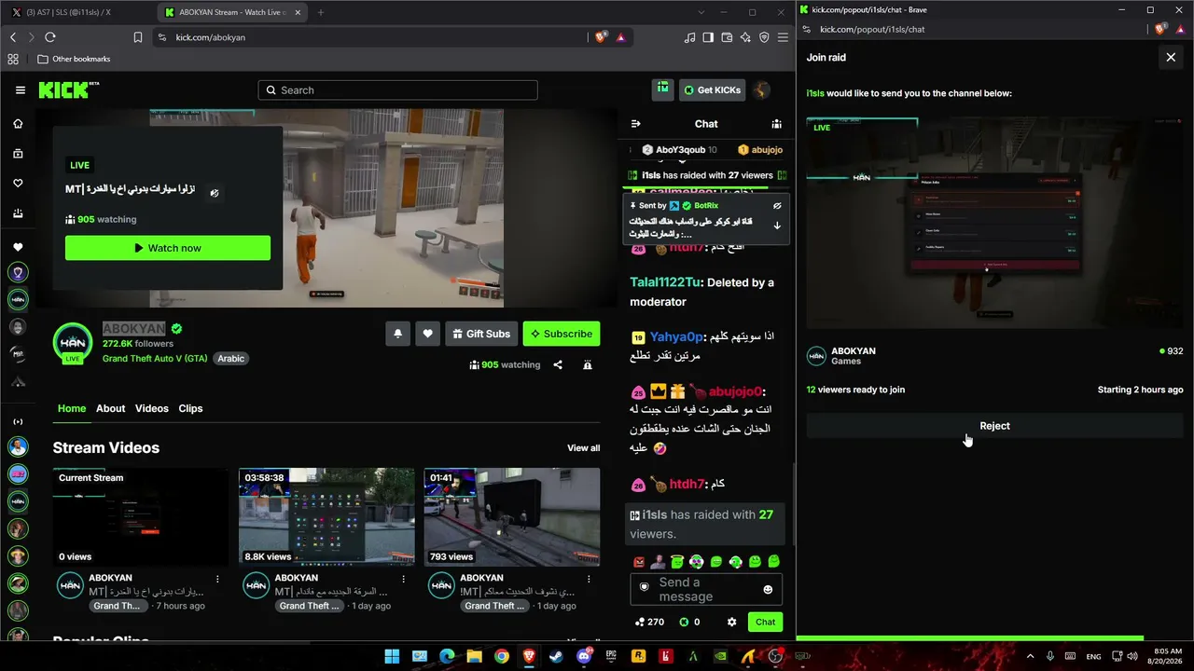The image size is (1194, 671).
Task: Open Discord from the taskbar
Action: (x=584, y=656)
